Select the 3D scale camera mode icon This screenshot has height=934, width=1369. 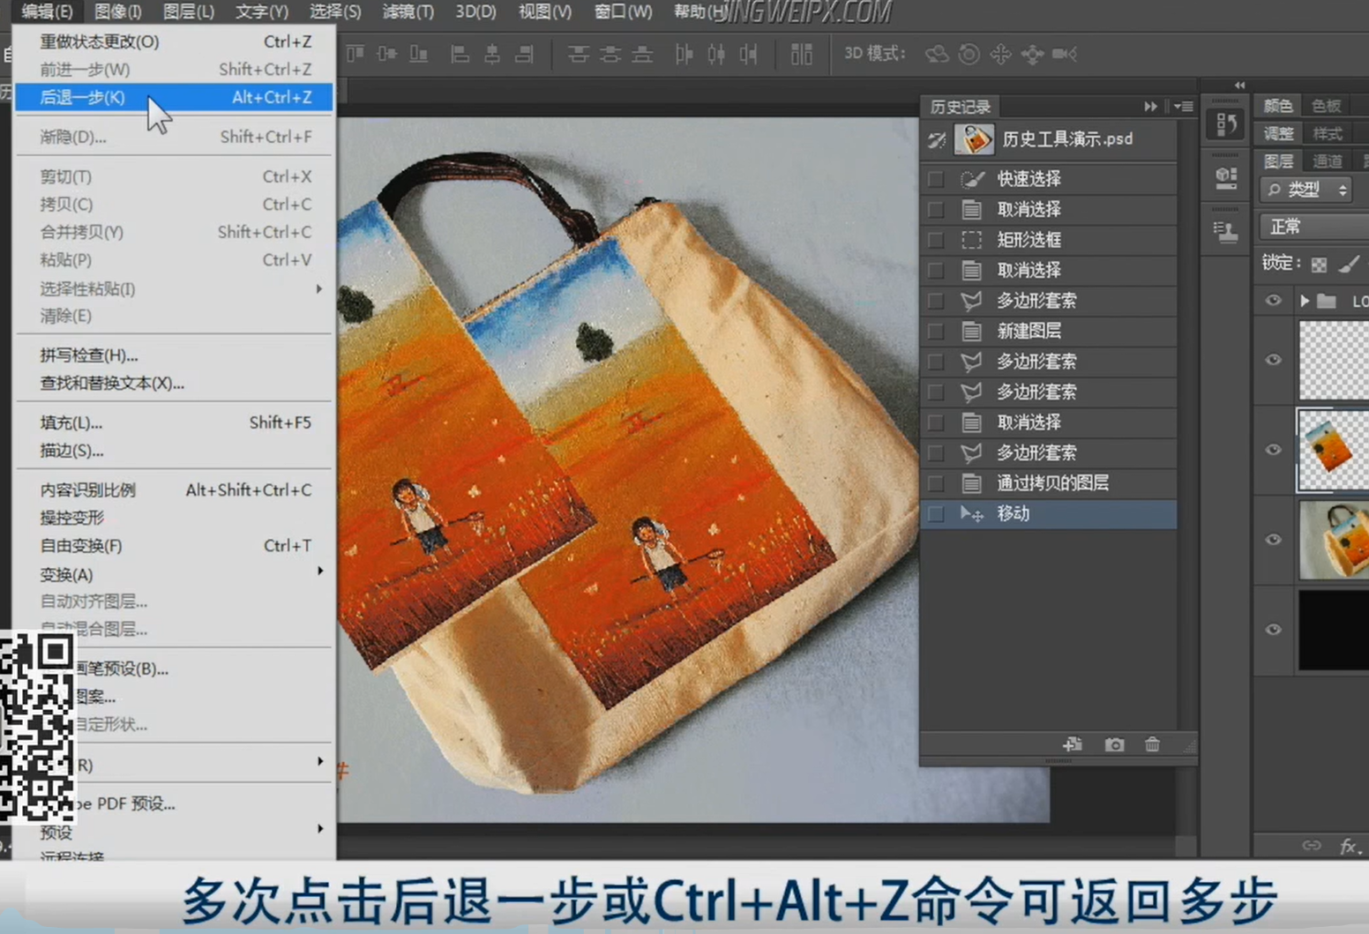point(1065,54)
